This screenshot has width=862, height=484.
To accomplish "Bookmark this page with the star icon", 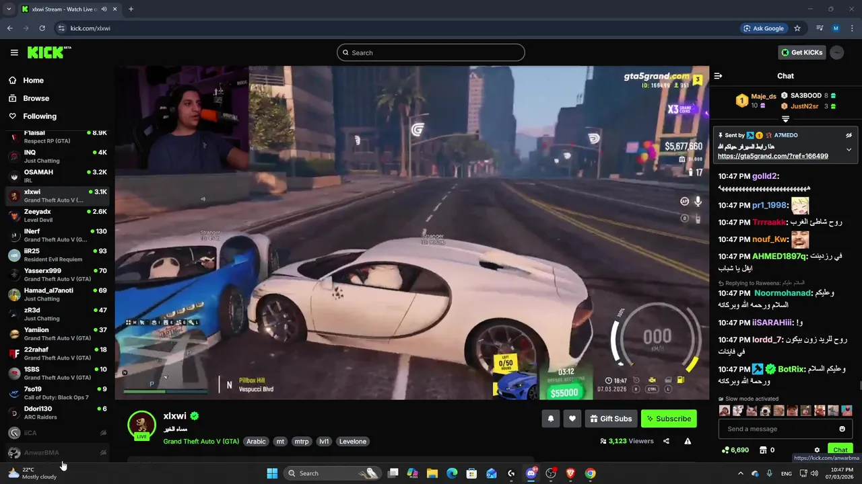I will [797, 28].
